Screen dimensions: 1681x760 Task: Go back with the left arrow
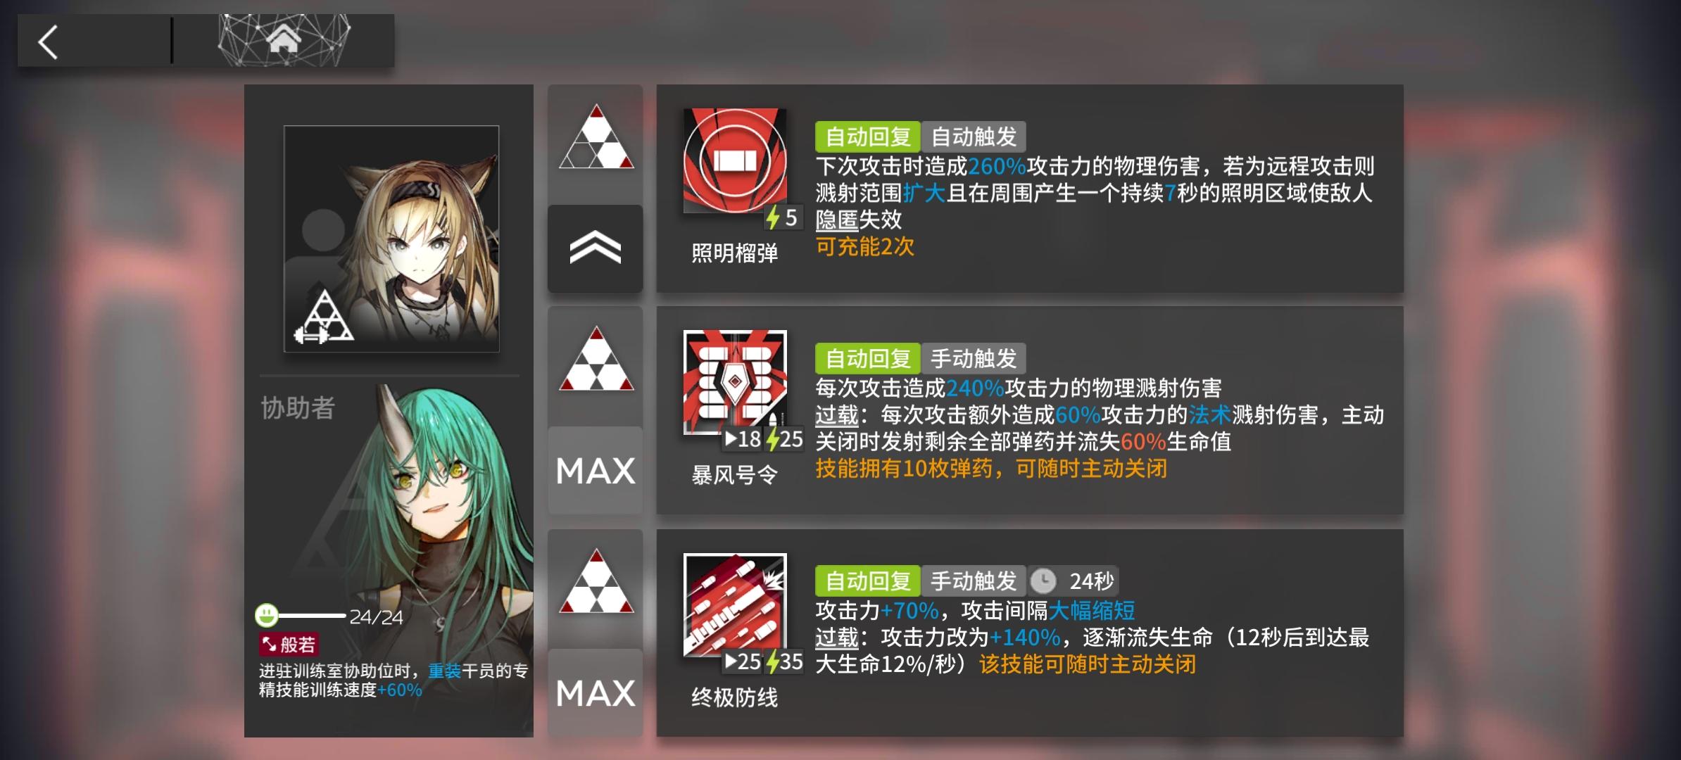point(48,42)
